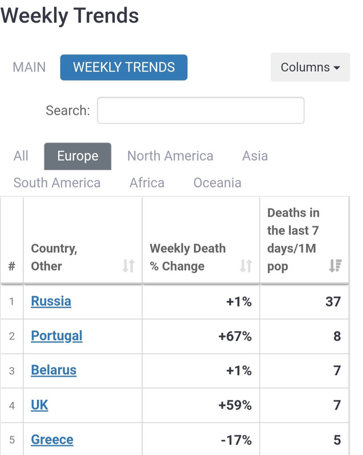363x455 pixels.
Task: Open the Portugal country link
Action: [x=57, y=336]
